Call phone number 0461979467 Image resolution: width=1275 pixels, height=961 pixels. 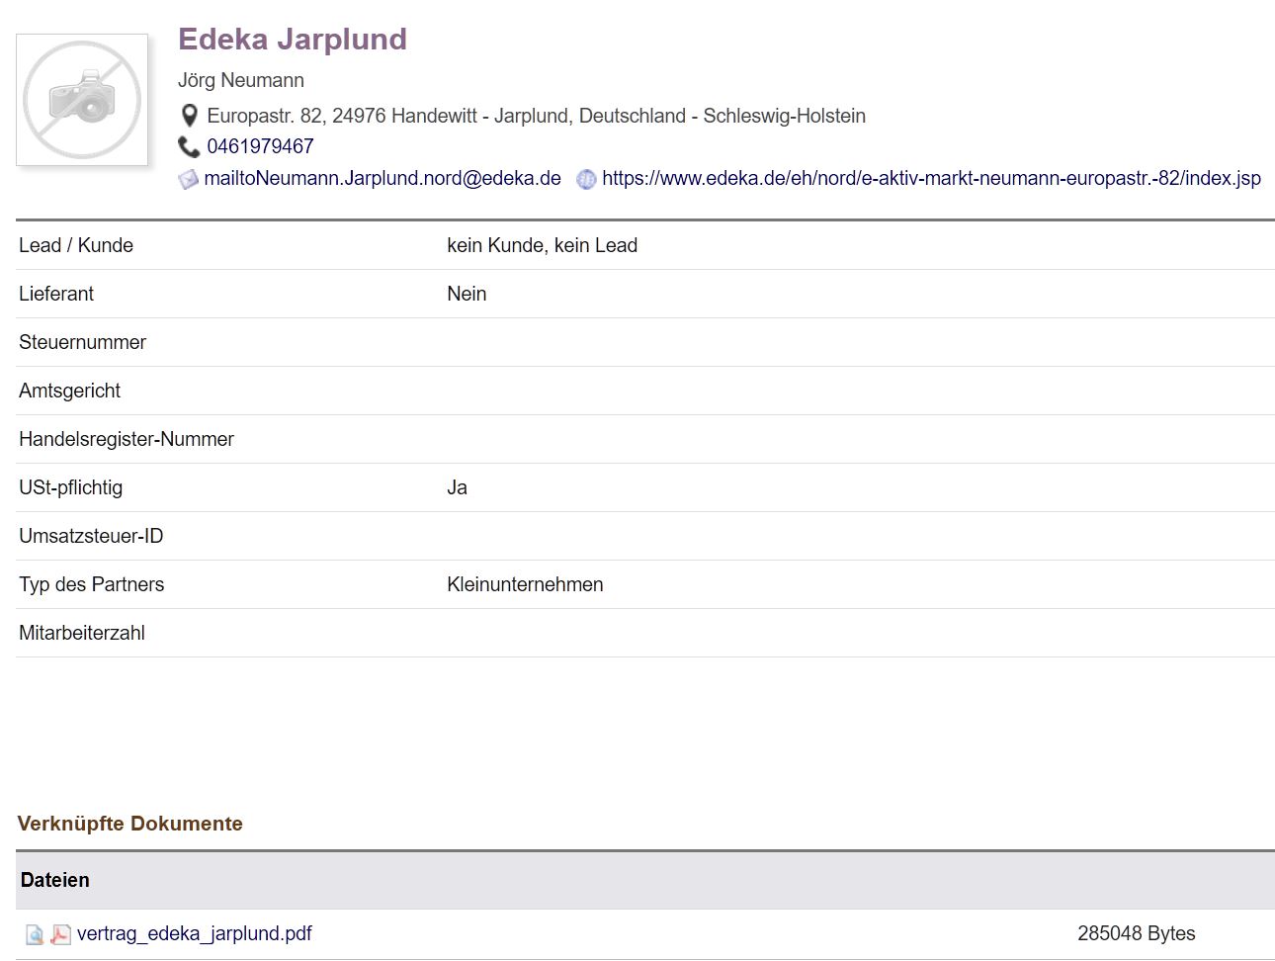[x=260, y=146]
